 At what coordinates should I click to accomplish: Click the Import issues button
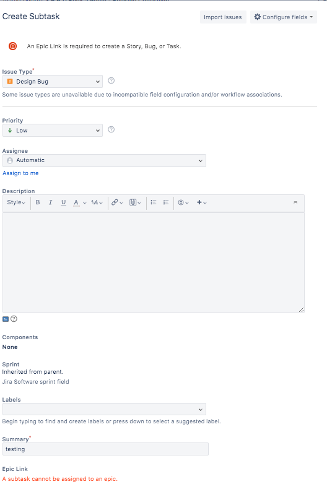pyautogui.click(x=223, y=17)
